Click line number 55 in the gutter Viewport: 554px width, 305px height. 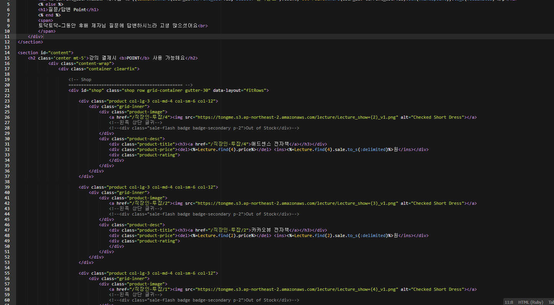click(x=7, y=273)
